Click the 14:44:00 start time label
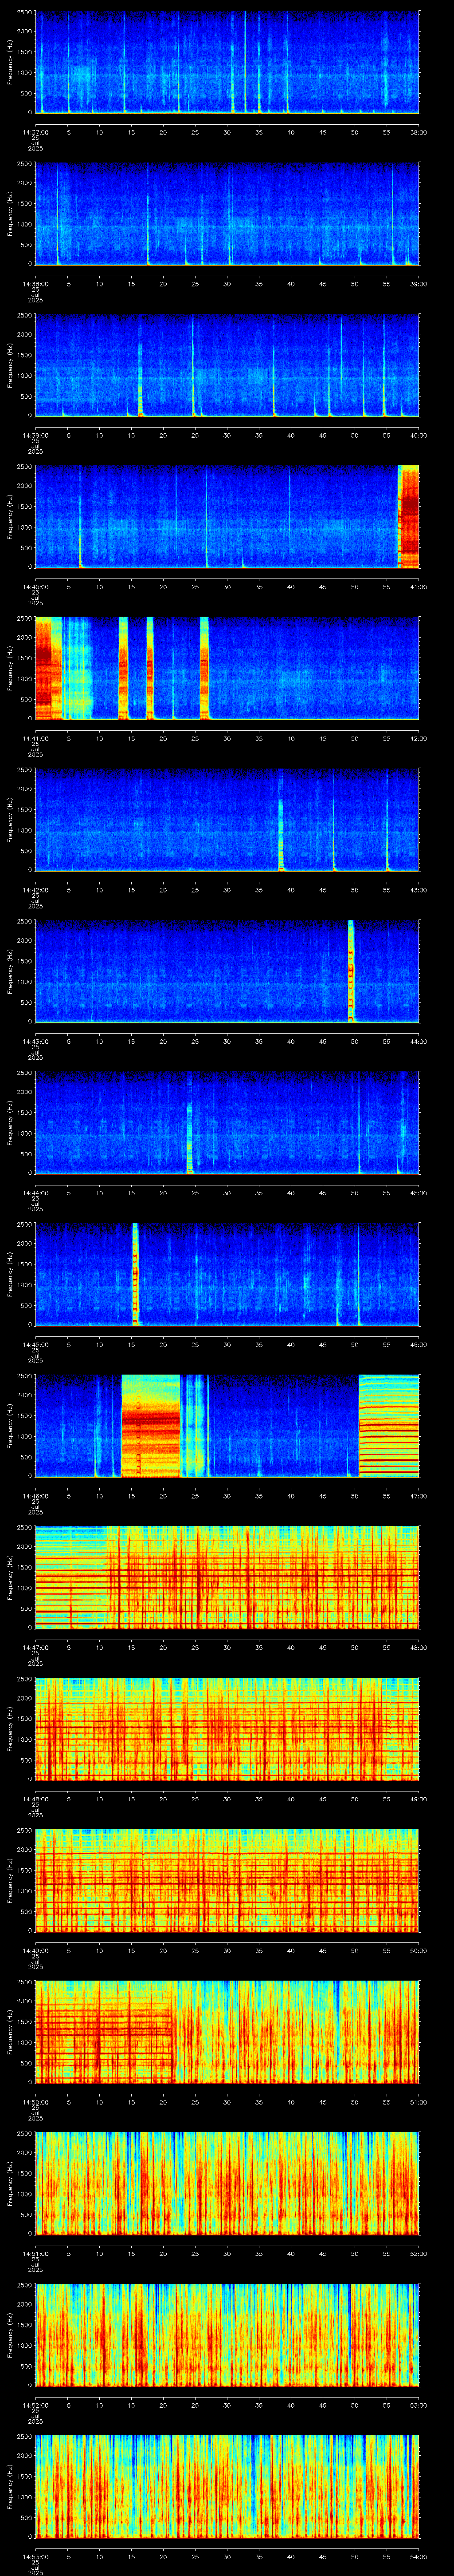Screen dimensions: 454x2576 point(35,1192)
